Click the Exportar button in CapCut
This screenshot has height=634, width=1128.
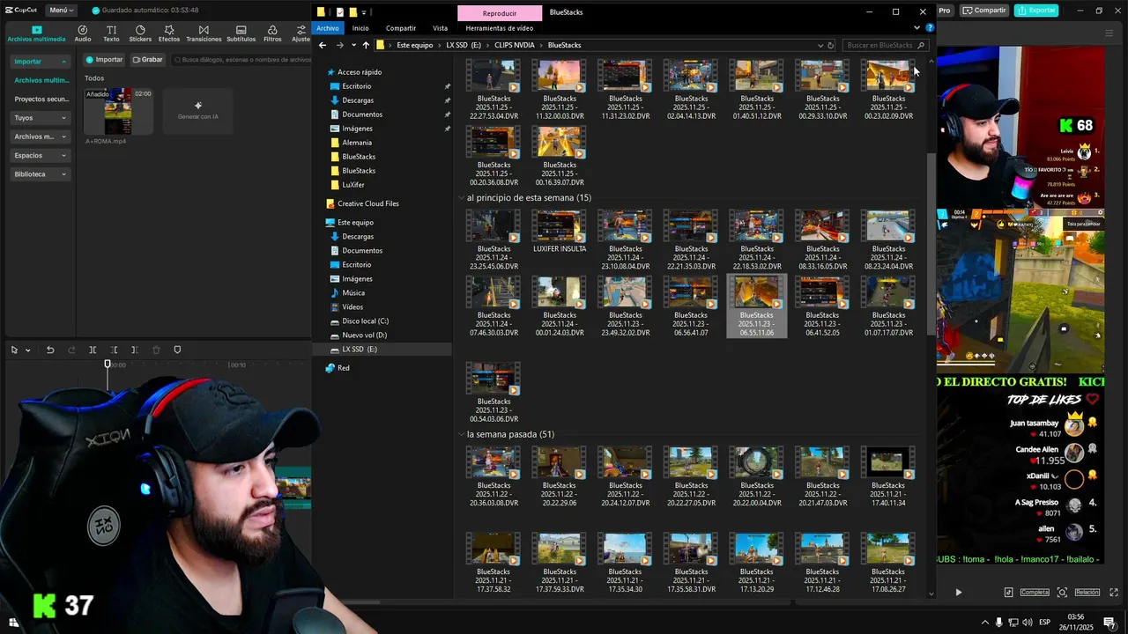coord(1036,11)
